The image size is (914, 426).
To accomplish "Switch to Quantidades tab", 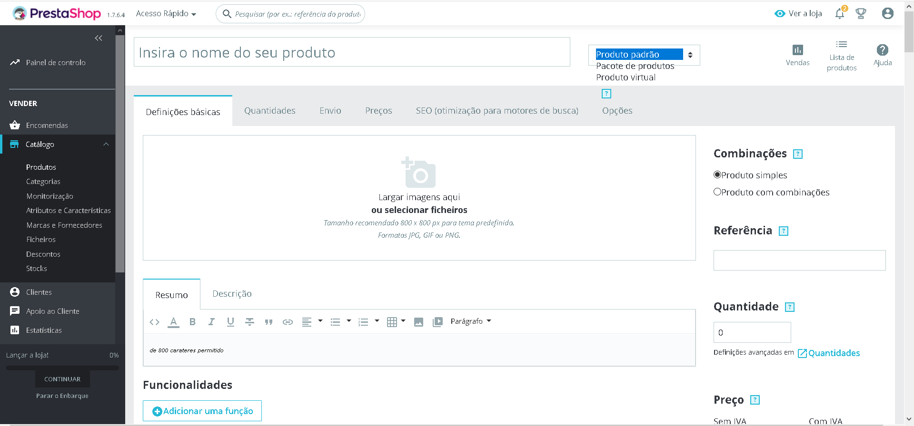I will pos(270,111).
